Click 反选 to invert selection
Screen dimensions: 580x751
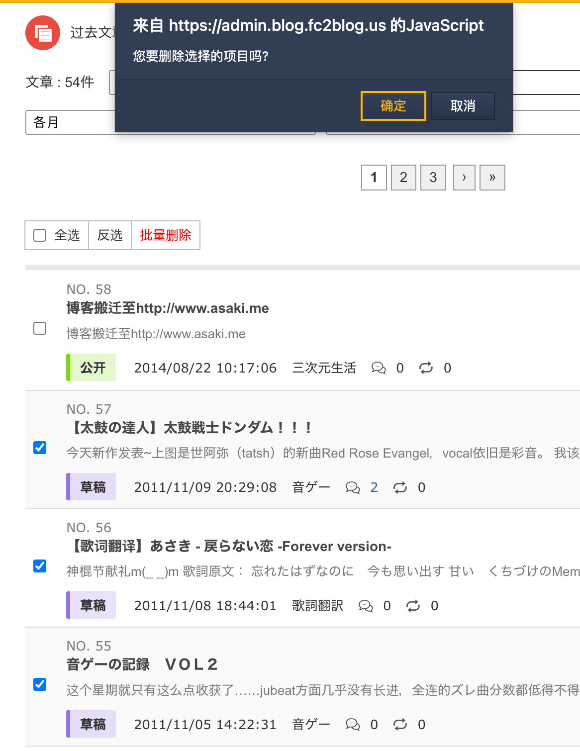tap(110, 235)
